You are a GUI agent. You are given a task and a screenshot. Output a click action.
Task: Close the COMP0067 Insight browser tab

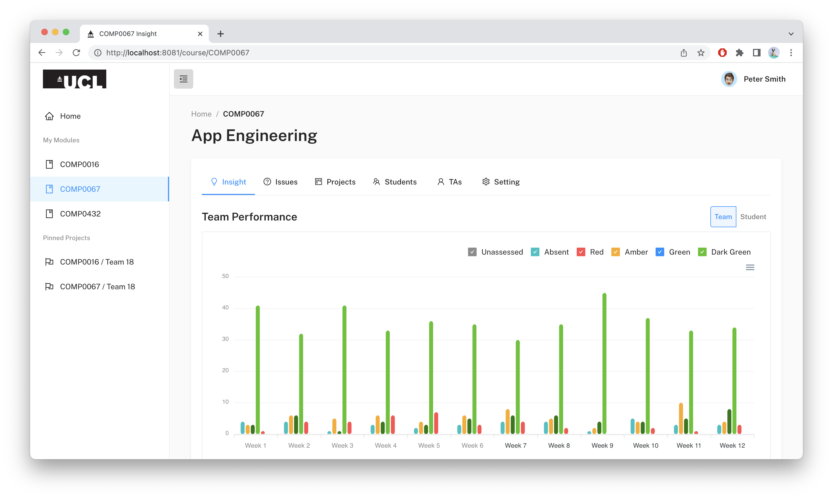200,34
